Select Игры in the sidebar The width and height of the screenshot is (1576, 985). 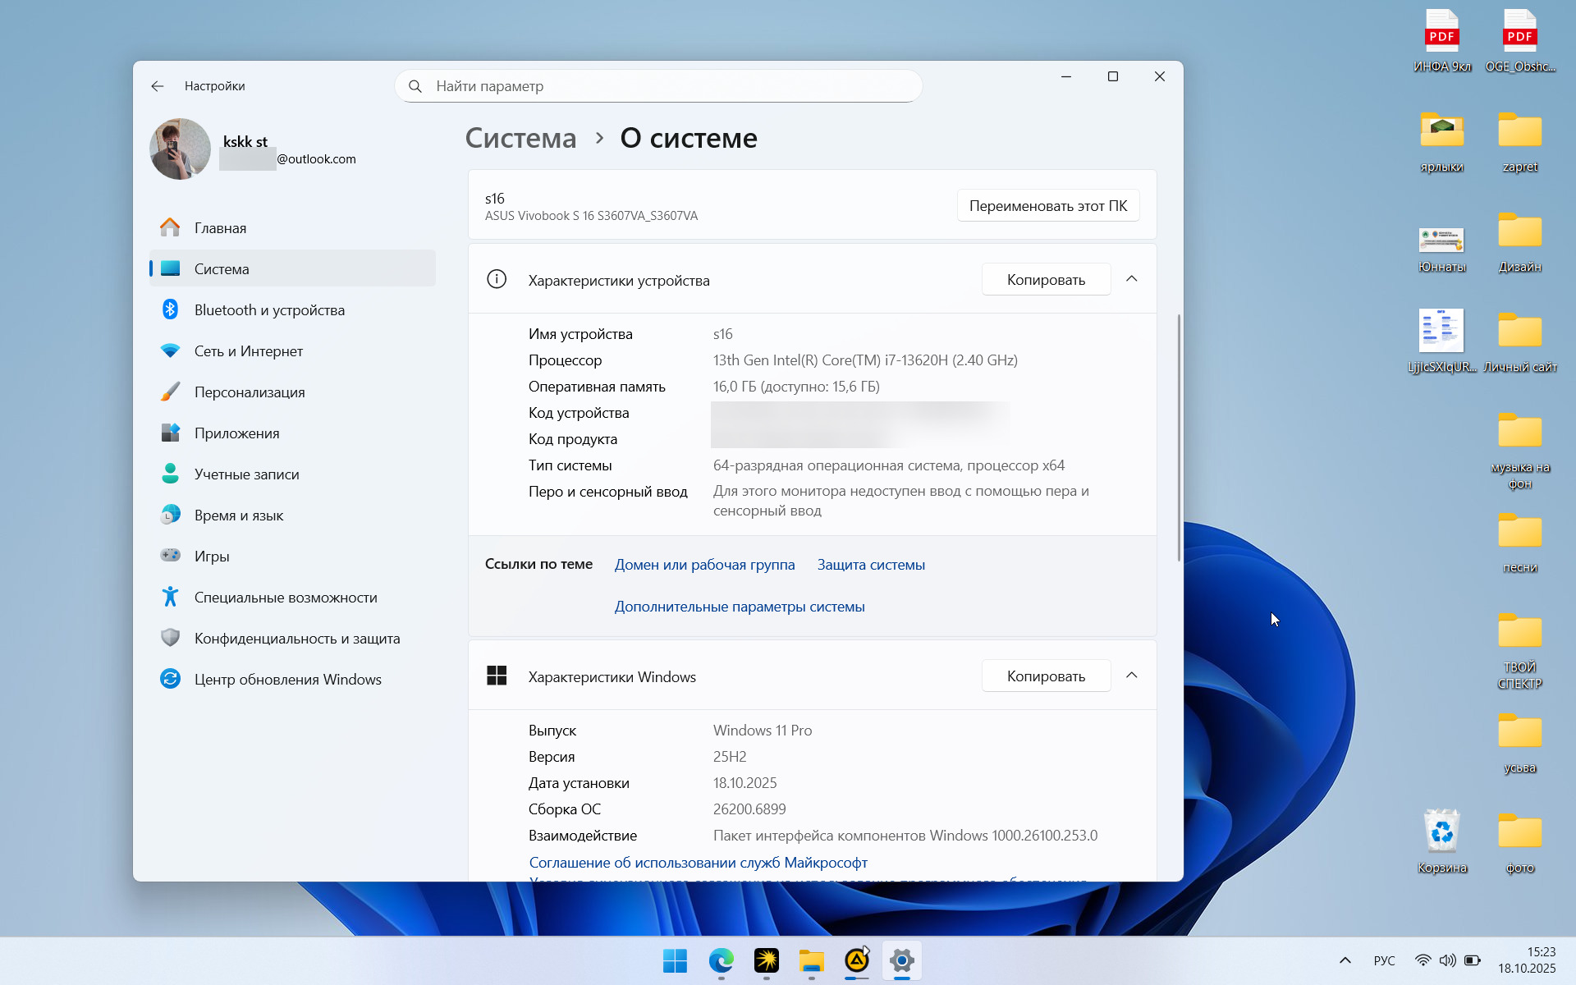211,557
